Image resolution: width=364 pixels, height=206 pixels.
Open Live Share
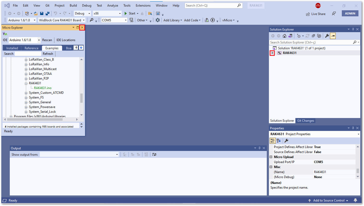[316, 14]
